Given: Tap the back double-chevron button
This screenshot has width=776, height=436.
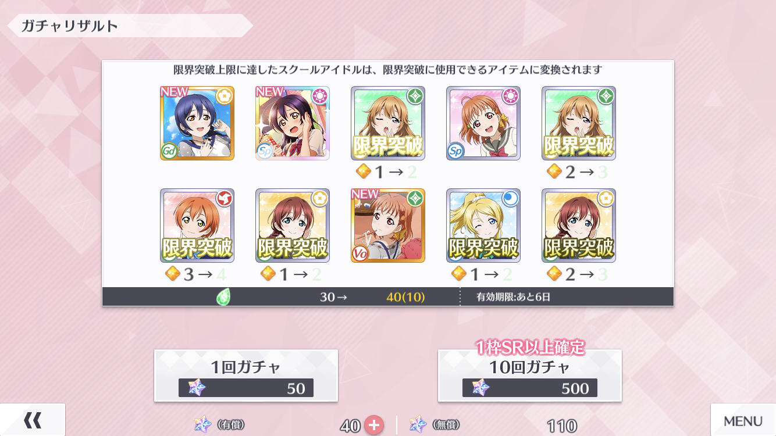Looking at the screenshot, I should [x=32, y=420].
